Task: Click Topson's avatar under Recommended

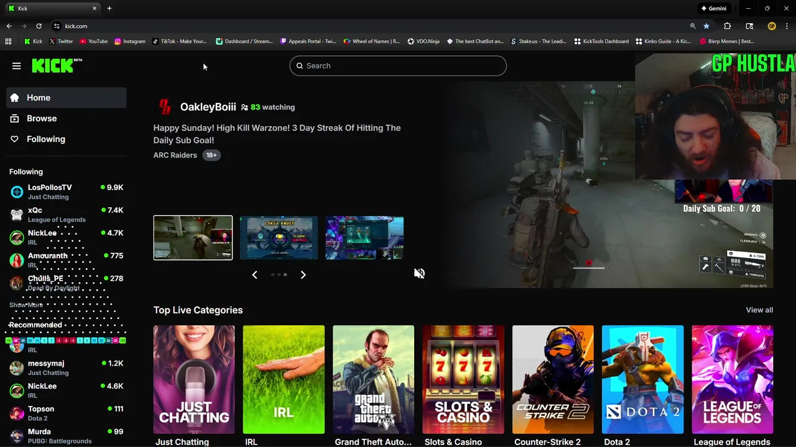Action: click(17, 413)
